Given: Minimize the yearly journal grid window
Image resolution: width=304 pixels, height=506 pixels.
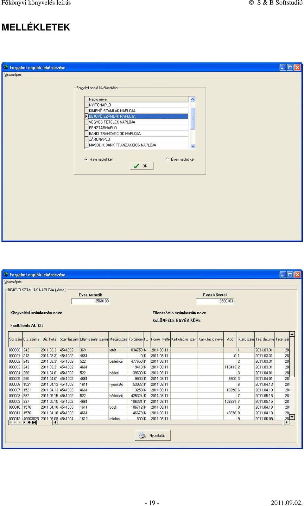Looking at the screenshot, I should (x=283, y=274).
